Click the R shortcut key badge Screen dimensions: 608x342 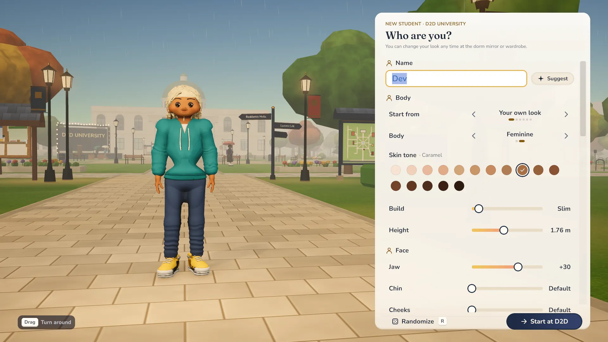[442, 321]
